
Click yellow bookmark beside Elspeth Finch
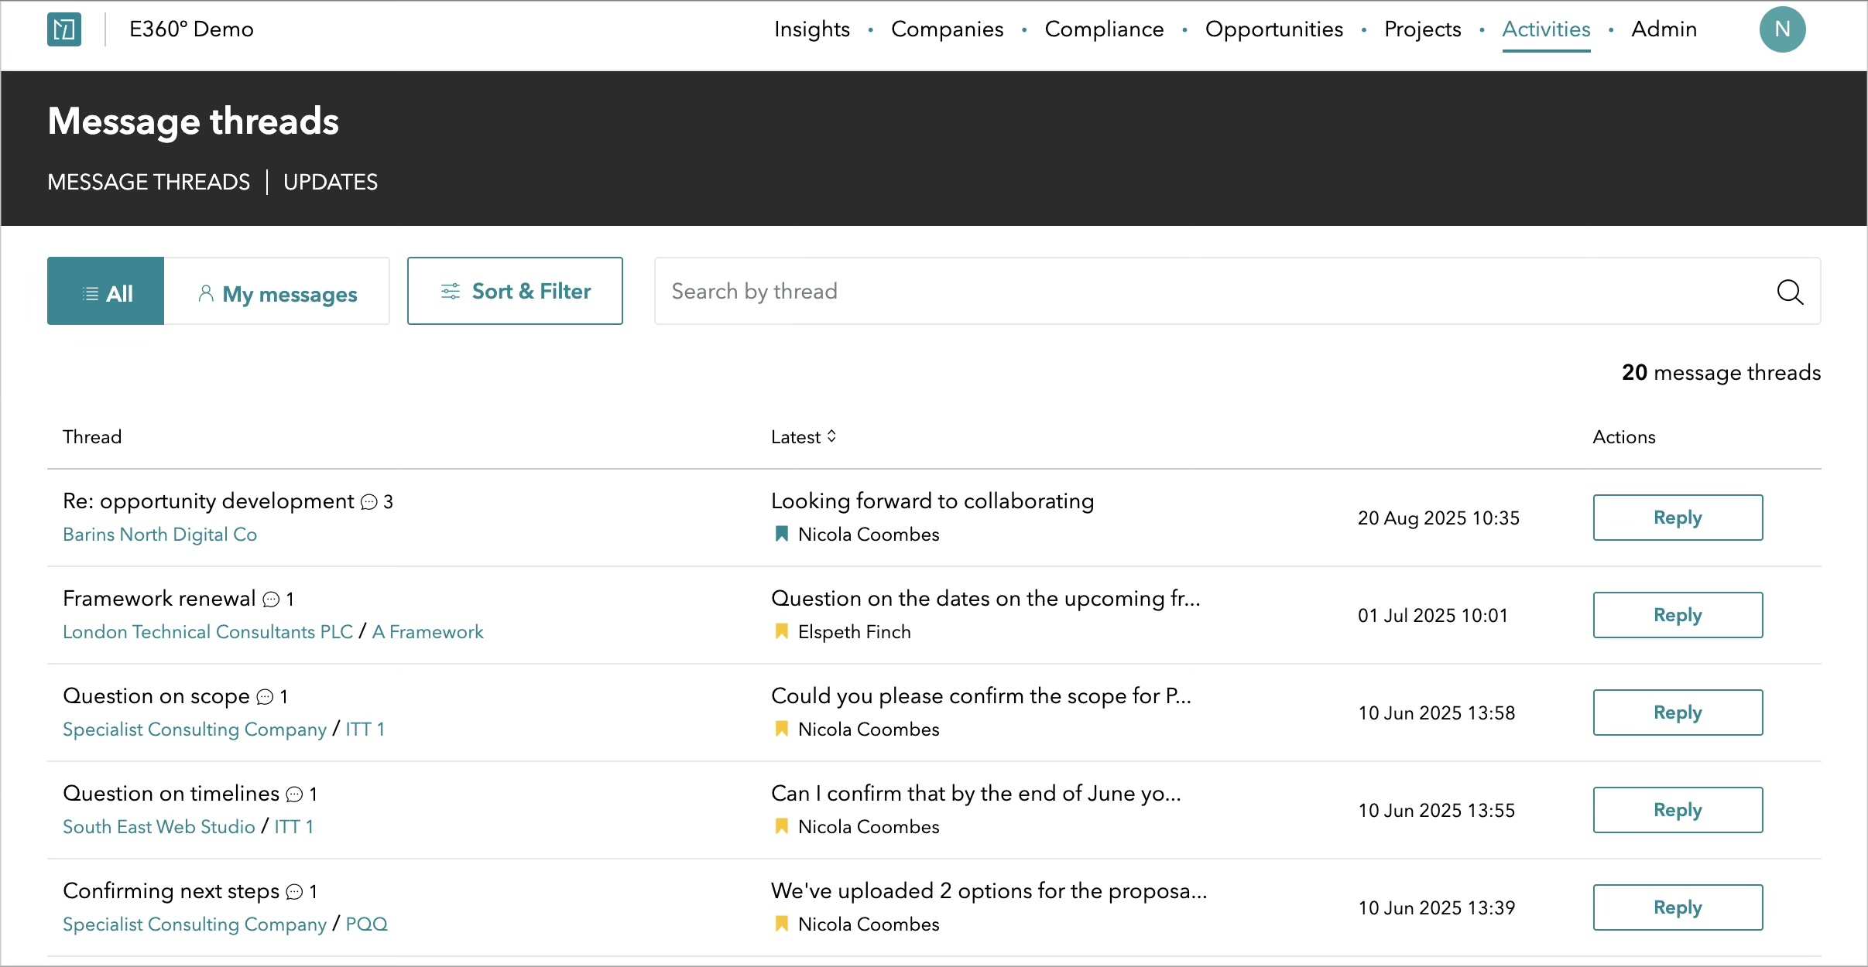[x=782, y=631]
